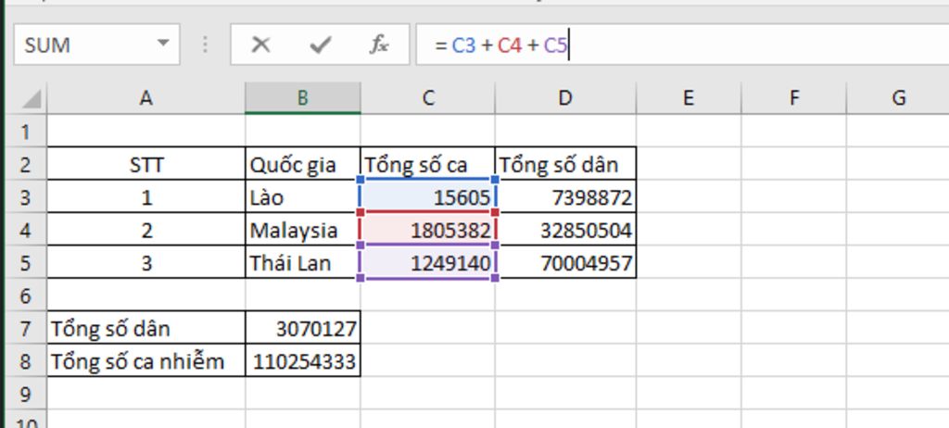Image resolution: width=949 pixels, height=428 pixels.
Task: Select the cell containing Lào
Action: click(x=303, y=196)
